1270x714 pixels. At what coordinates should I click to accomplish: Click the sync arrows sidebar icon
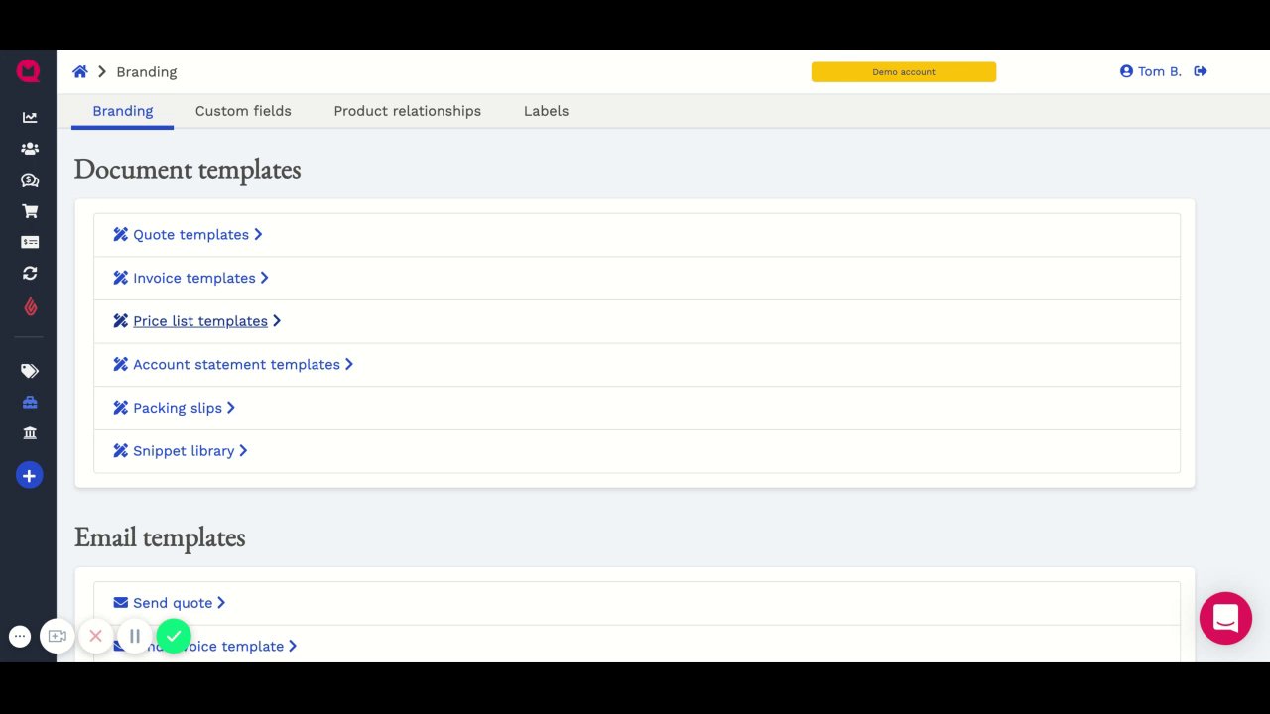tap(30, 273)
